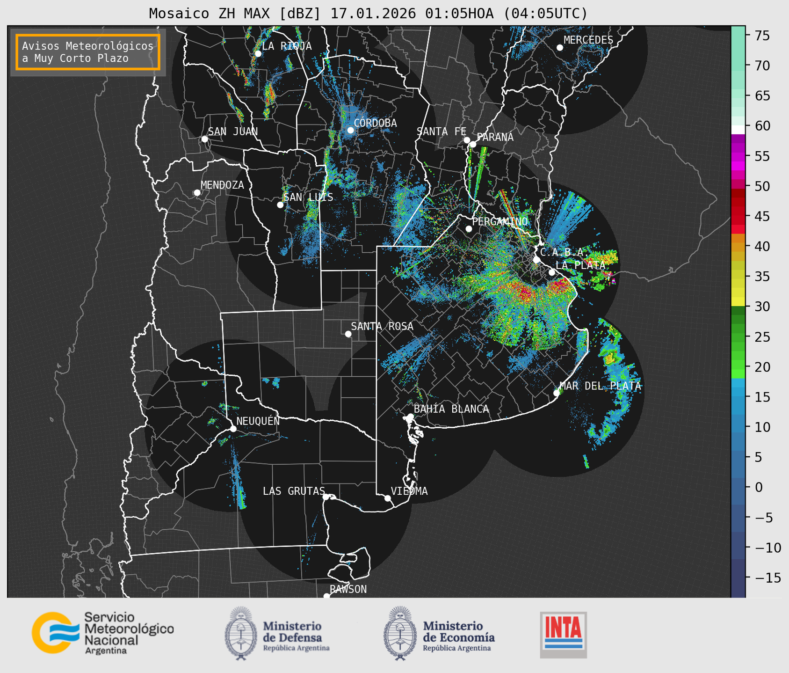Click the Ministerio de Economía coat of arms
The image size is (789, 673).
400,633
